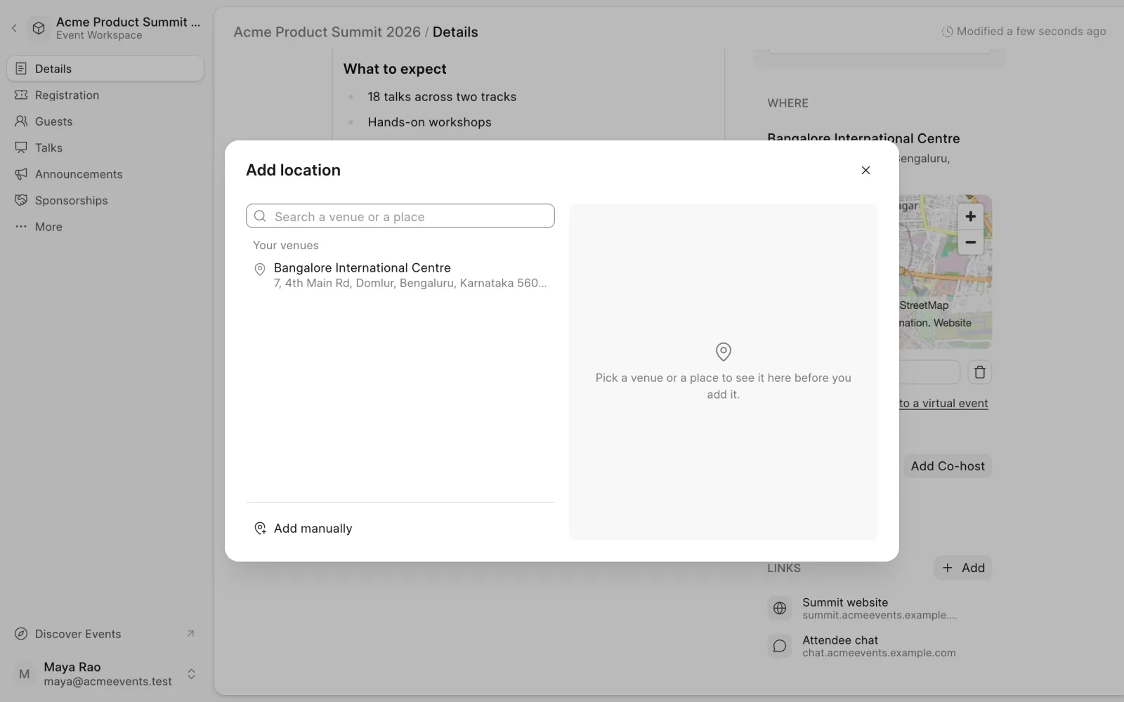Open the Attendee chat link
This screenshot has width=1124, height=702.
tap(879, 646)
